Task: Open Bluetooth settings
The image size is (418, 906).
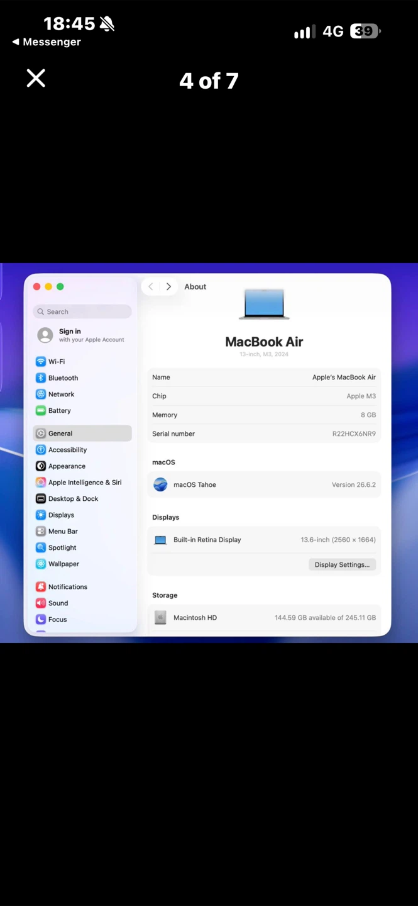Action: 82,378
